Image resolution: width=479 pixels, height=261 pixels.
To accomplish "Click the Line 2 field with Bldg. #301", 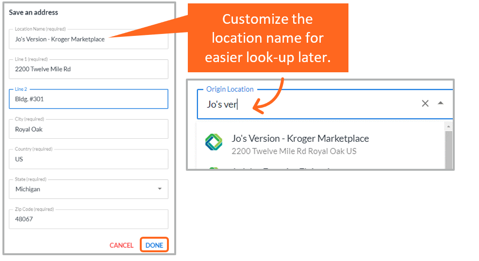I will (x=89, y=99).
